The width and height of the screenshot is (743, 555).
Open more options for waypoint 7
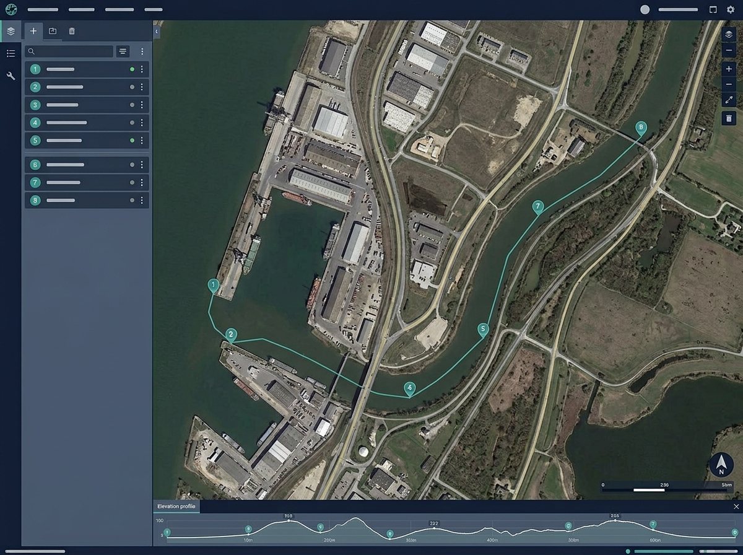pos(142,183)
